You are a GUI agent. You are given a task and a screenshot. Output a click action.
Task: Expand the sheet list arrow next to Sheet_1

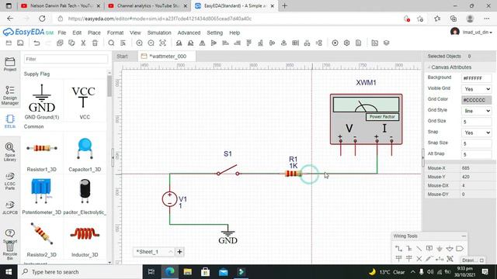coord(171,252)
